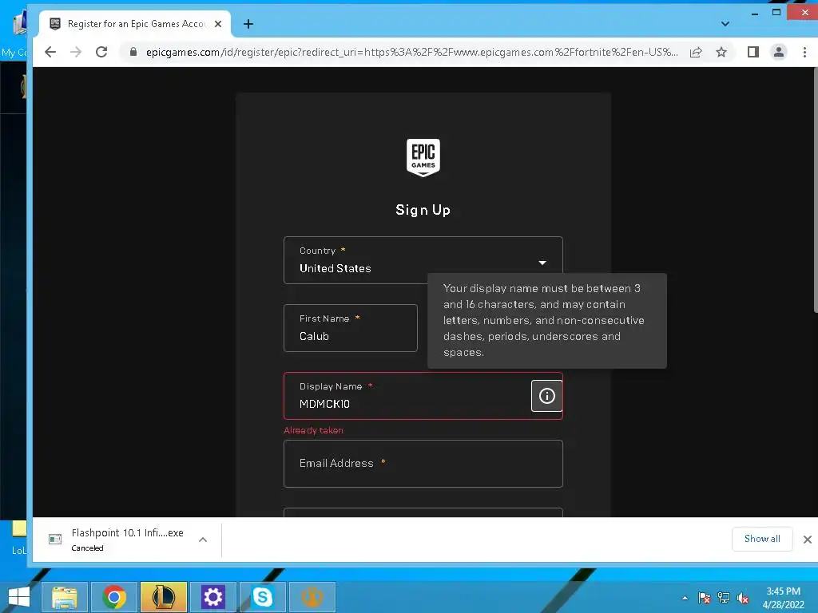Show hidden system tray icons
Image resolution: width=818 pixels, height=613 pixels.
pyautogui.click(x=685, y=598)
